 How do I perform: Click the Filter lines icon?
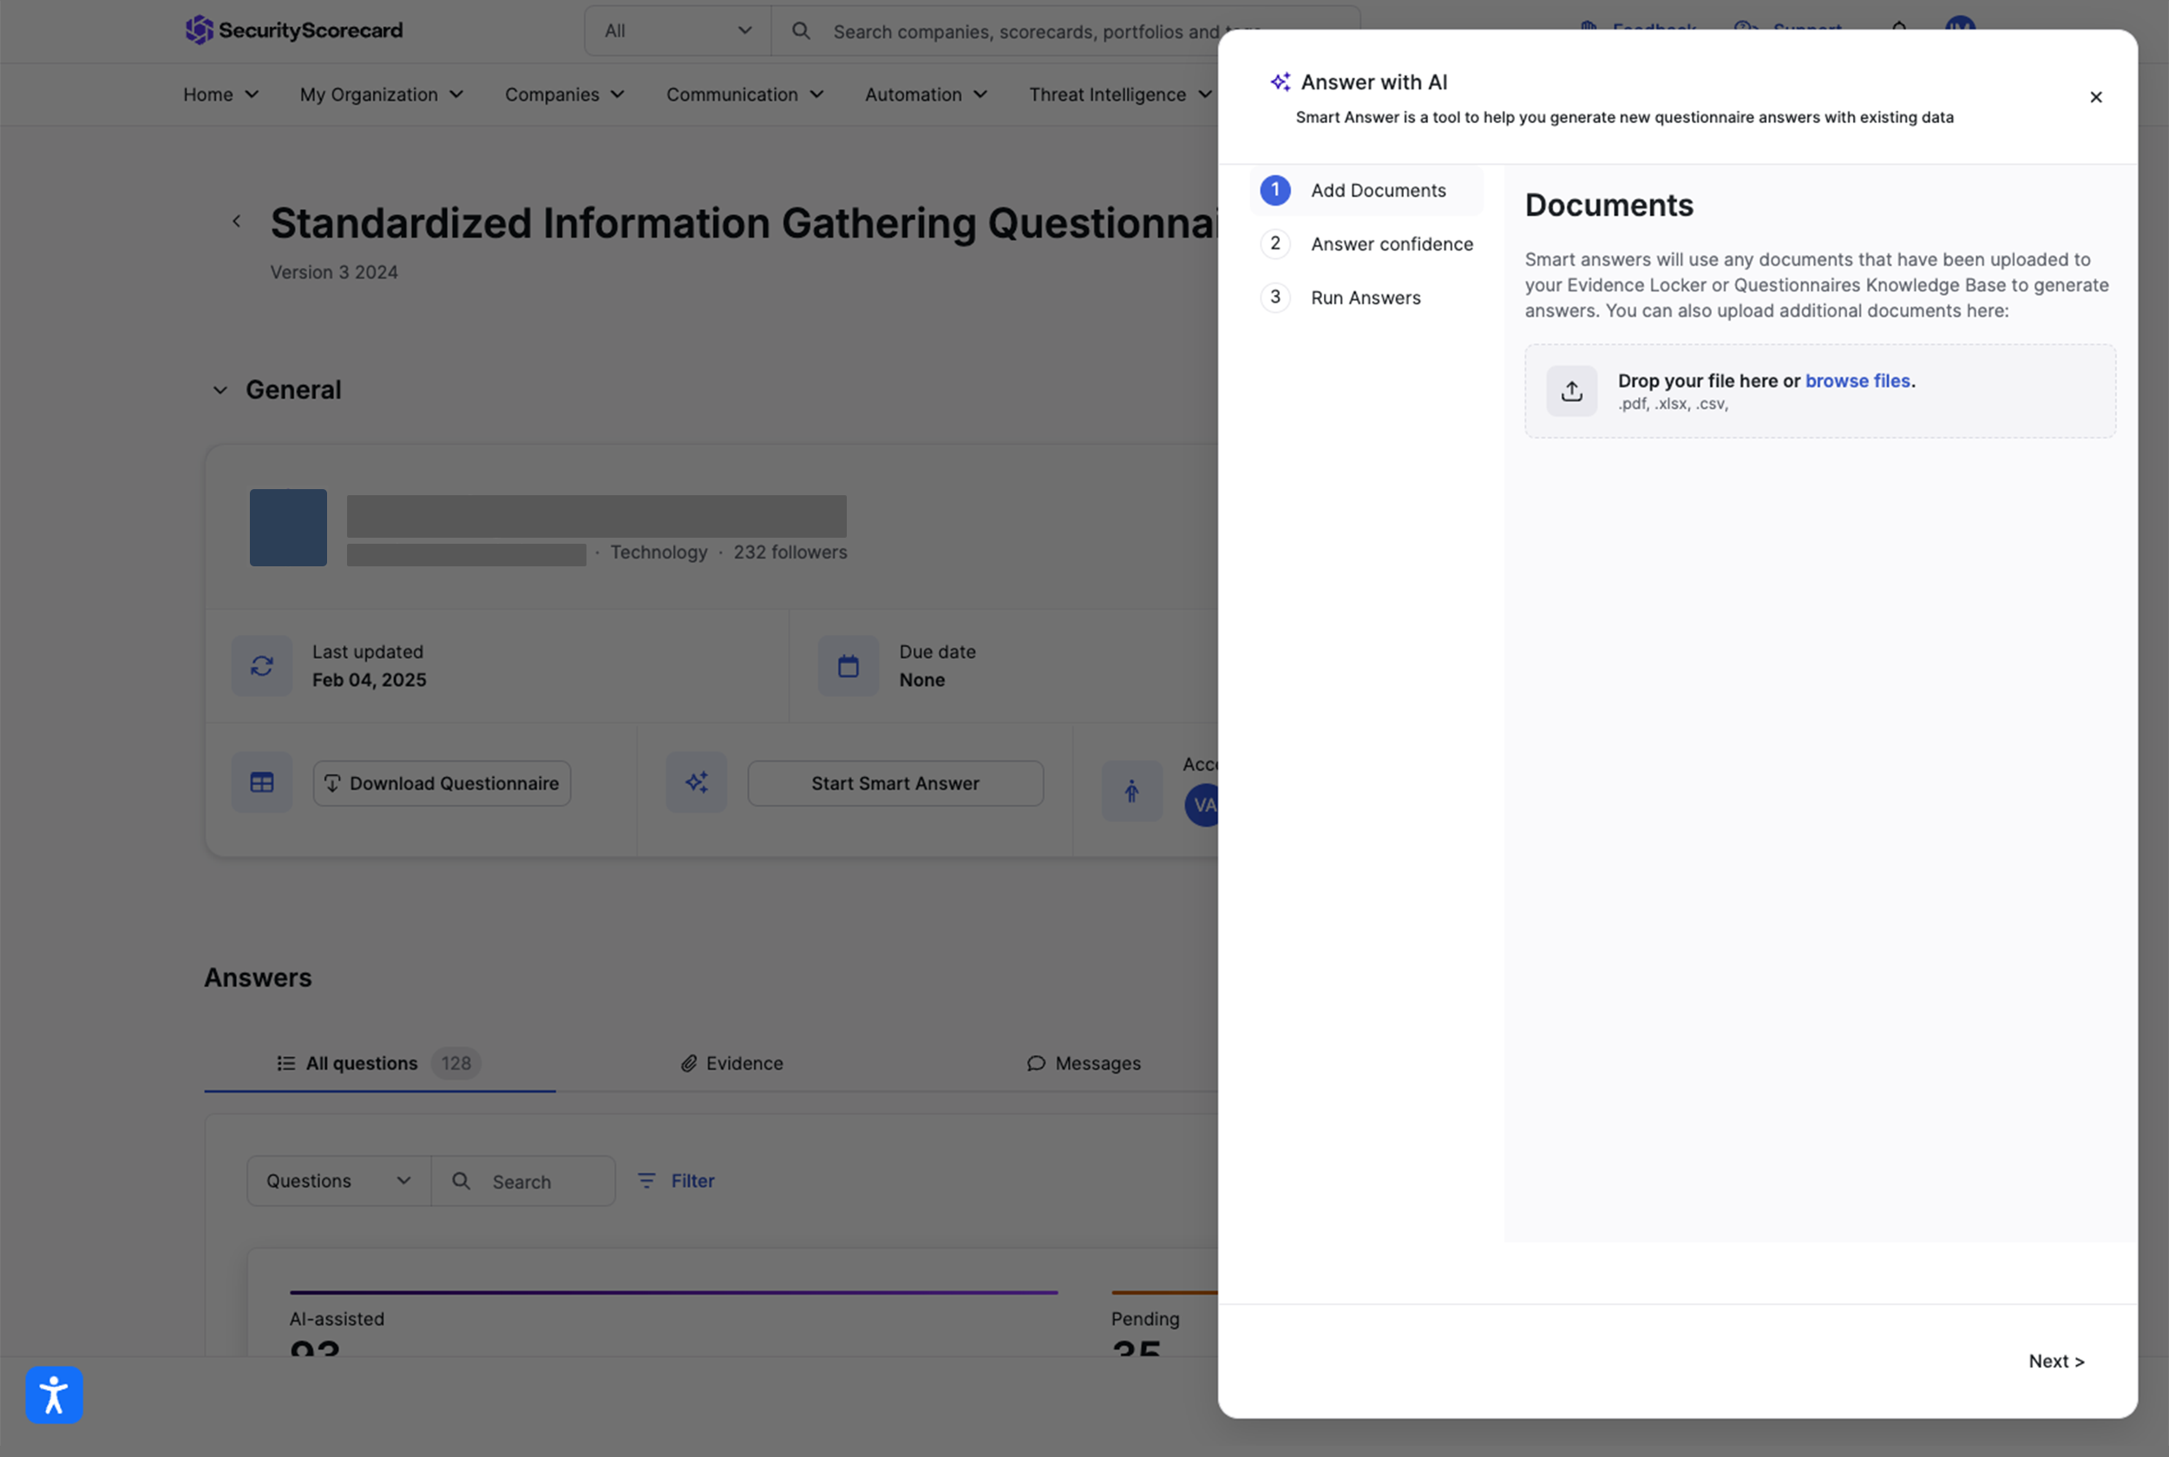647,1180
